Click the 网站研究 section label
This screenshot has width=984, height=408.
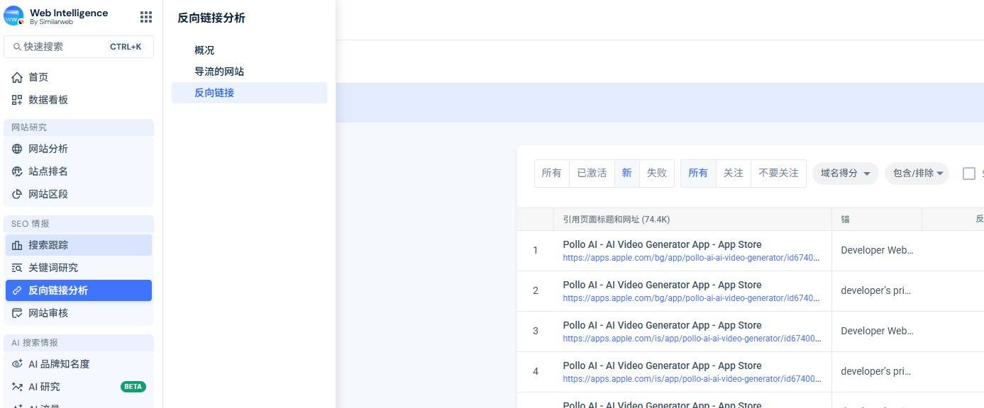point(29,127)
